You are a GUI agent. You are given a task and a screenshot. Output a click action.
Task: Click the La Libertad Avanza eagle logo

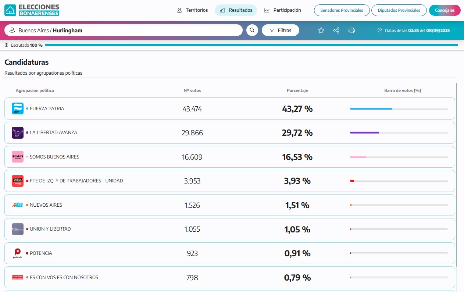click(18, 132)
